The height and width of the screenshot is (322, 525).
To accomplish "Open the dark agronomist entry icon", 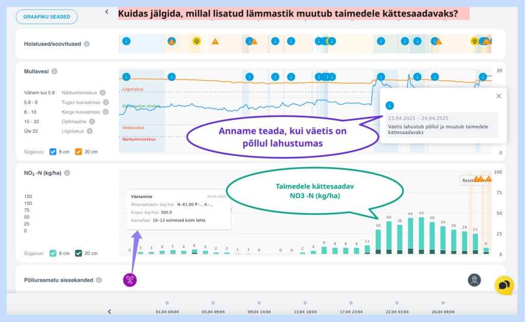I will (474, 280).
